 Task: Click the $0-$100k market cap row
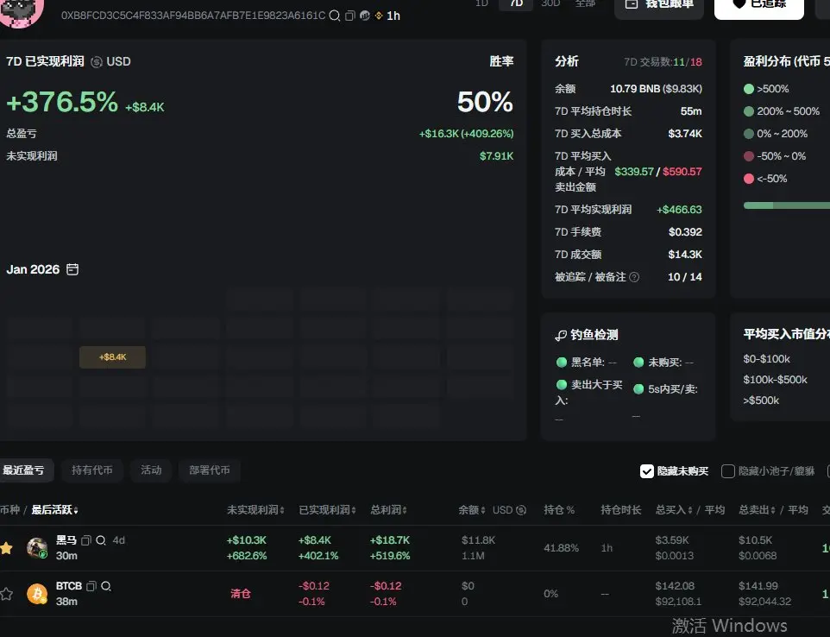[x=766, y=359]
